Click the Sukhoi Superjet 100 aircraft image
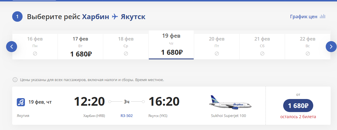This screenshot has height=130, width=337. (230, 103)
